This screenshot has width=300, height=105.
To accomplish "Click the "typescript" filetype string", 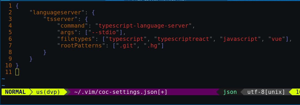I will click(126, 39).
